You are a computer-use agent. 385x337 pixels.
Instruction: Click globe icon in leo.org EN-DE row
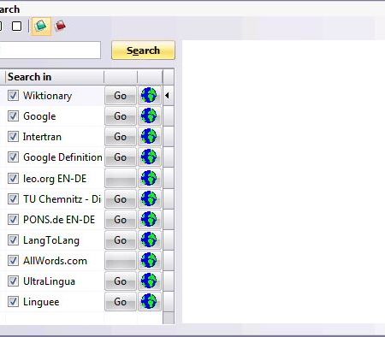149,178
